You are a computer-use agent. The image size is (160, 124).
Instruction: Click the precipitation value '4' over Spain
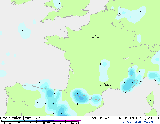click(x=61, y=114)
